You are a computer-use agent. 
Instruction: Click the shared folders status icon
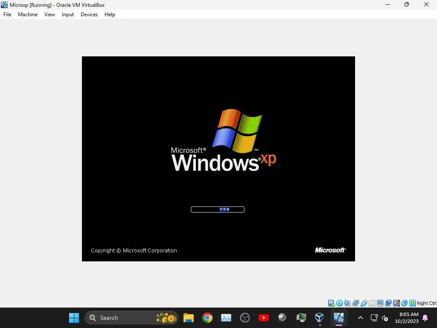tap(372, 303)
